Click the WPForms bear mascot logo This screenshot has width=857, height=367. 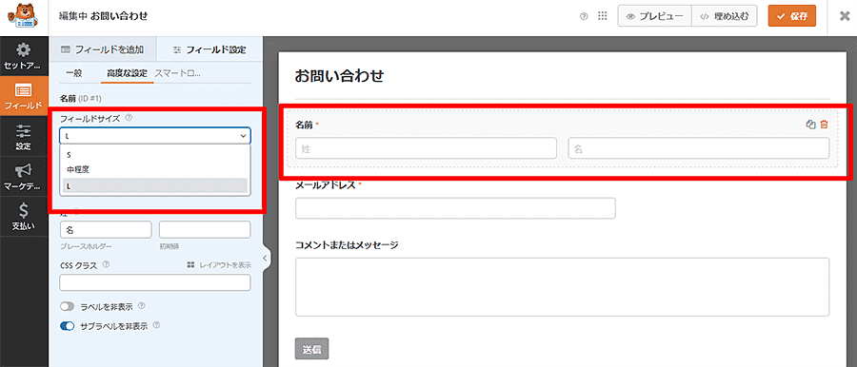click(24, 16)
